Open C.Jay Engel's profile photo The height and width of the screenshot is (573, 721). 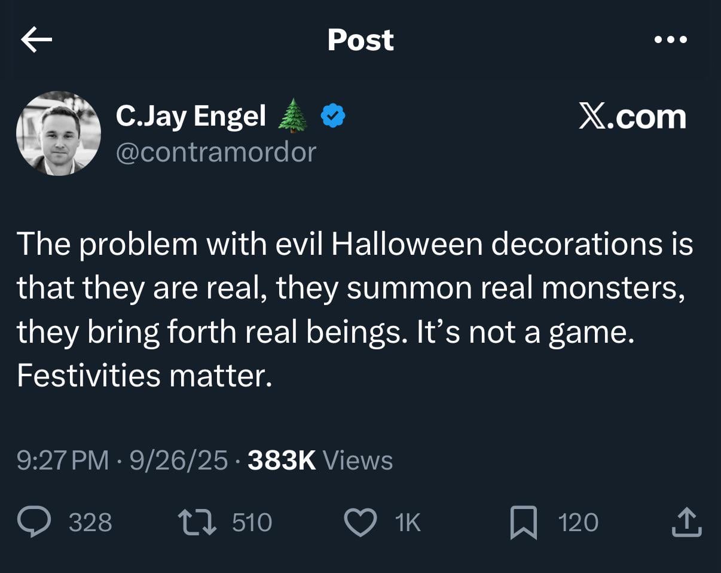coord(59,133)
